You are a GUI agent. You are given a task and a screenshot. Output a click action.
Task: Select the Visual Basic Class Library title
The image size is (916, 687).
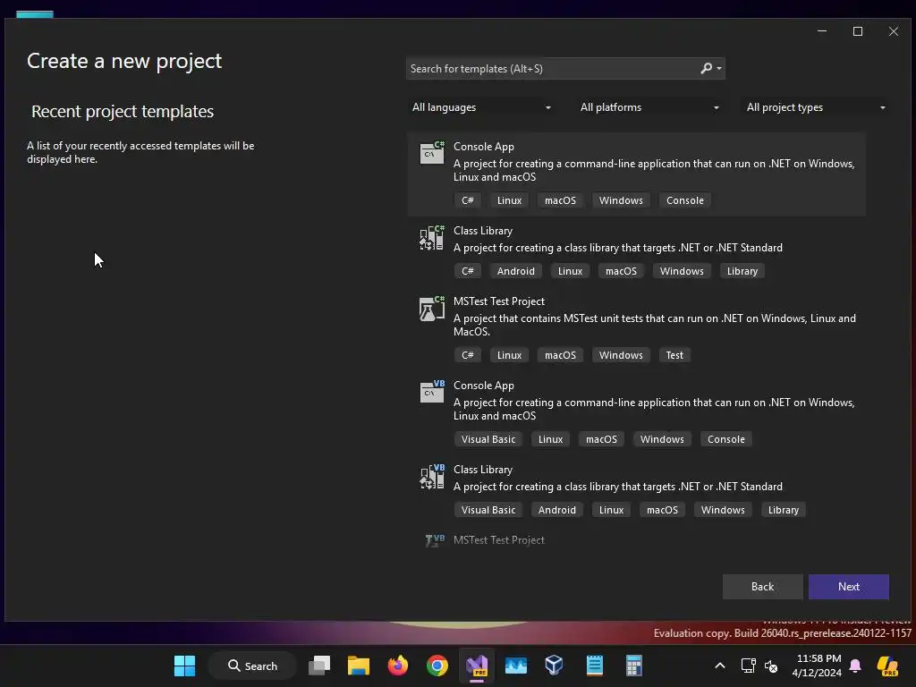(x=483, y=470)
